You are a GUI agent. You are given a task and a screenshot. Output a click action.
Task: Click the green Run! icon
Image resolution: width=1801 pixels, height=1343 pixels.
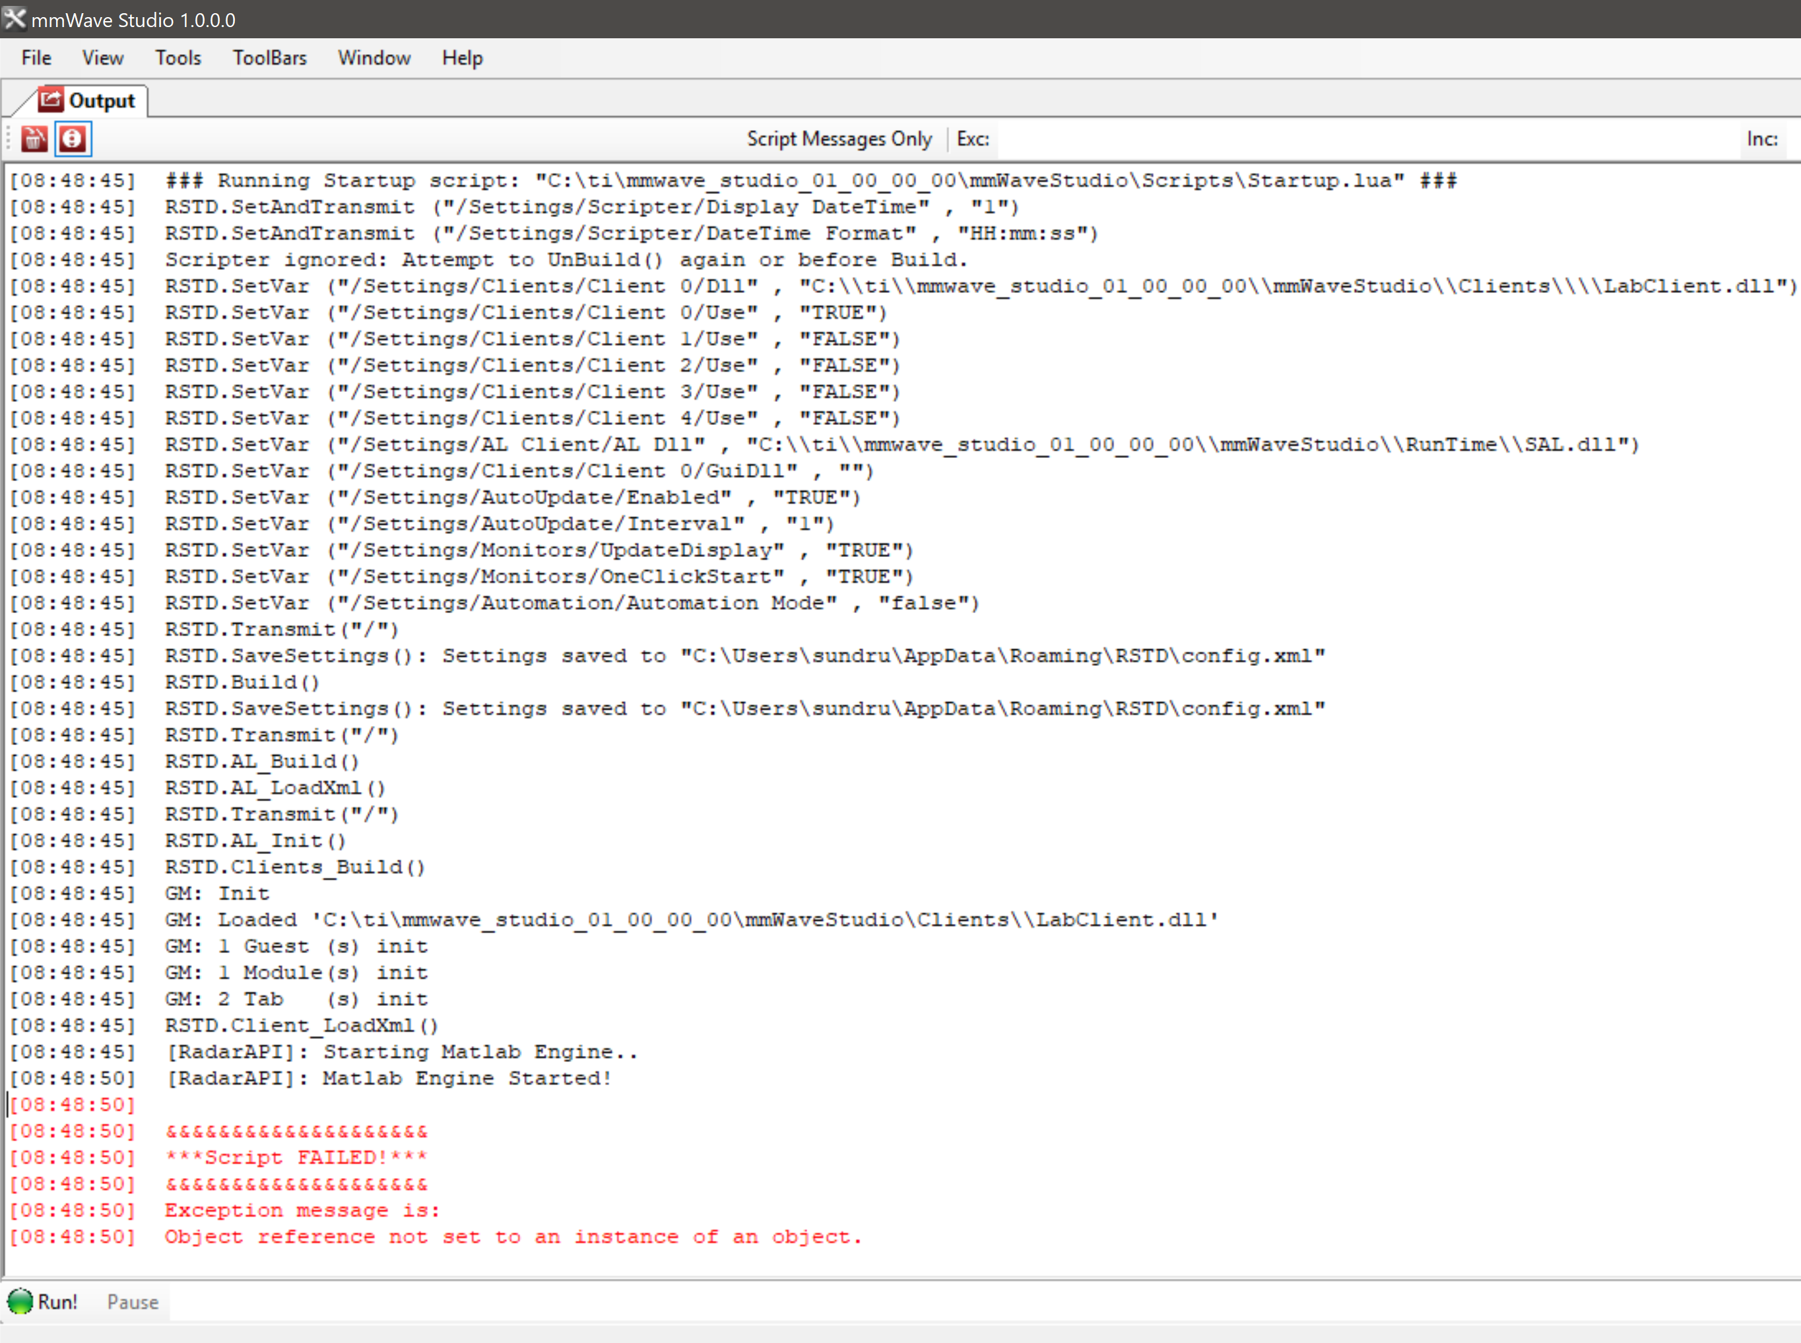pyautogui.click(x=20, y=1301)
